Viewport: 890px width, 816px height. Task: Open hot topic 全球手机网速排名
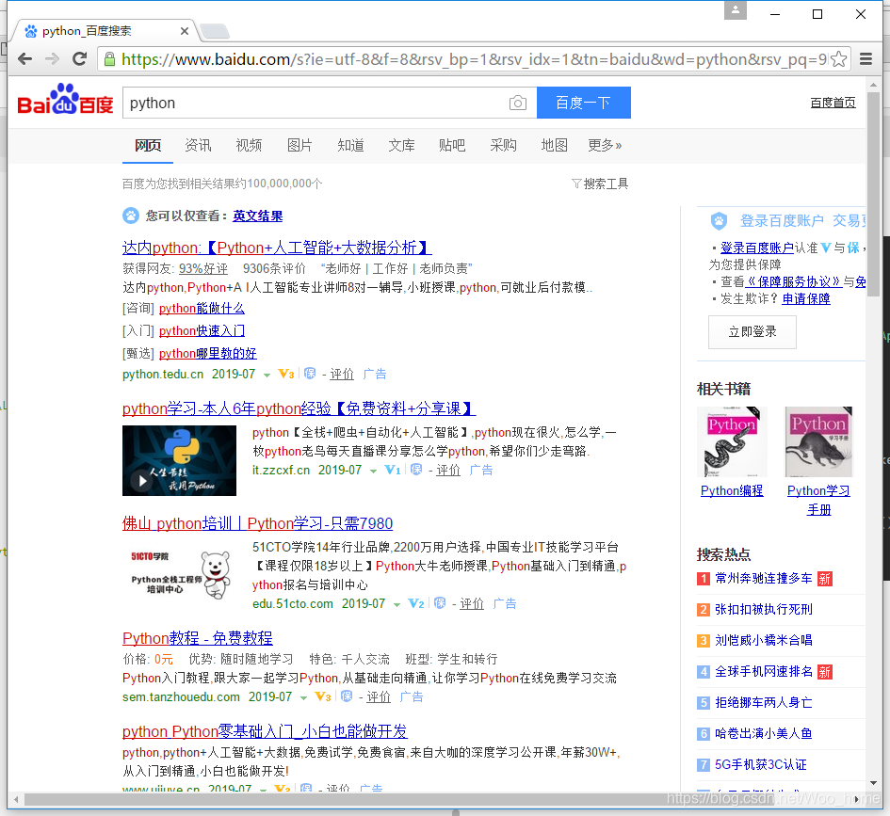[764, 671]
